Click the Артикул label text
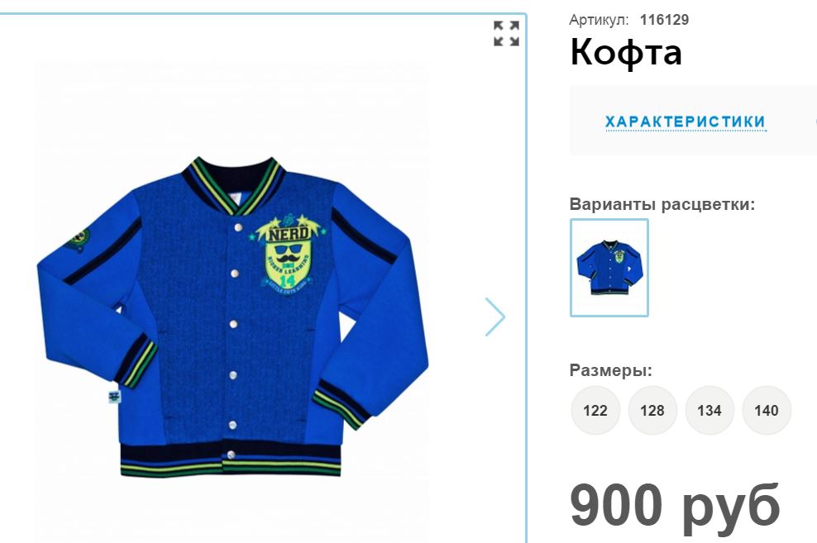Viewport: 817px width, 543px height. tap(599, 20)
